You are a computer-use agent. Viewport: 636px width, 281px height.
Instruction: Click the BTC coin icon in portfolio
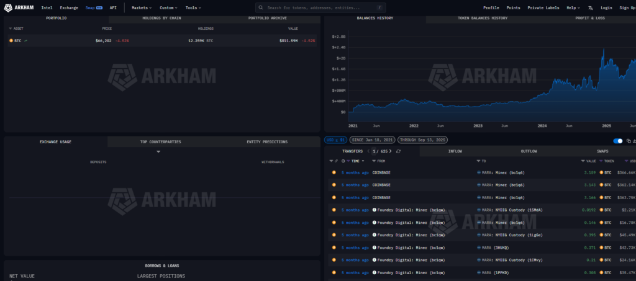[11, 40]
